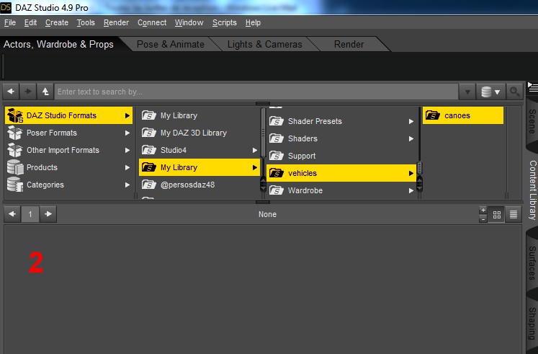Screen dimensions: 538x354
Task: Expand Studio4 folder arrow
Action: coord(254,151)
